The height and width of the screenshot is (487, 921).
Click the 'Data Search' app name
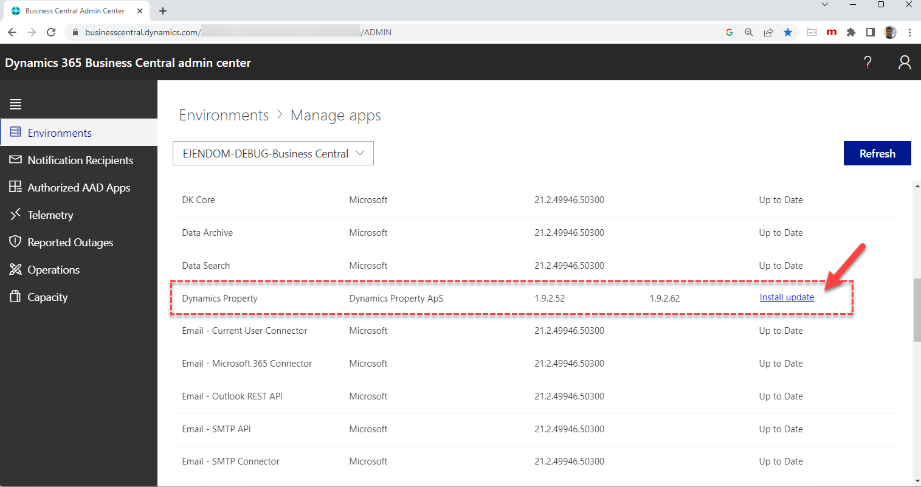(x=206, y=266)
